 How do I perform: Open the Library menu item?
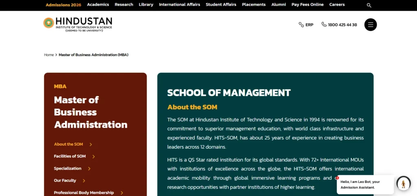click(x=146, y=4)
